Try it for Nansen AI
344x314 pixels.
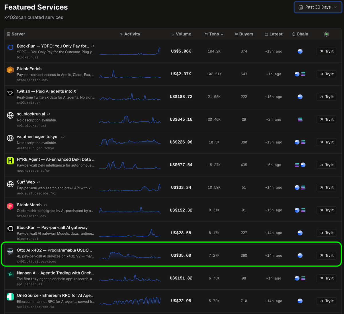[x=327, y=278]
